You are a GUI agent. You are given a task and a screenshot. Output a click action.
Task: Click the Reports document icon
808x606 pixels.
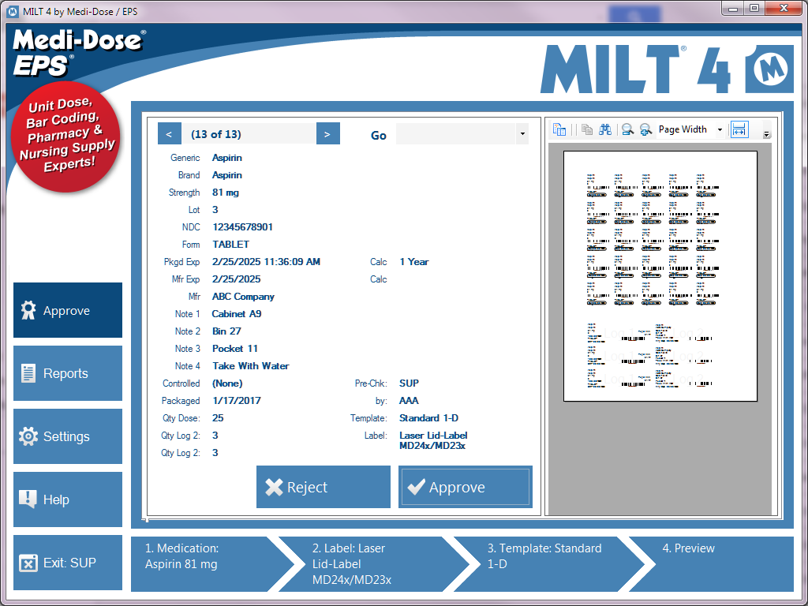(28, 373)
